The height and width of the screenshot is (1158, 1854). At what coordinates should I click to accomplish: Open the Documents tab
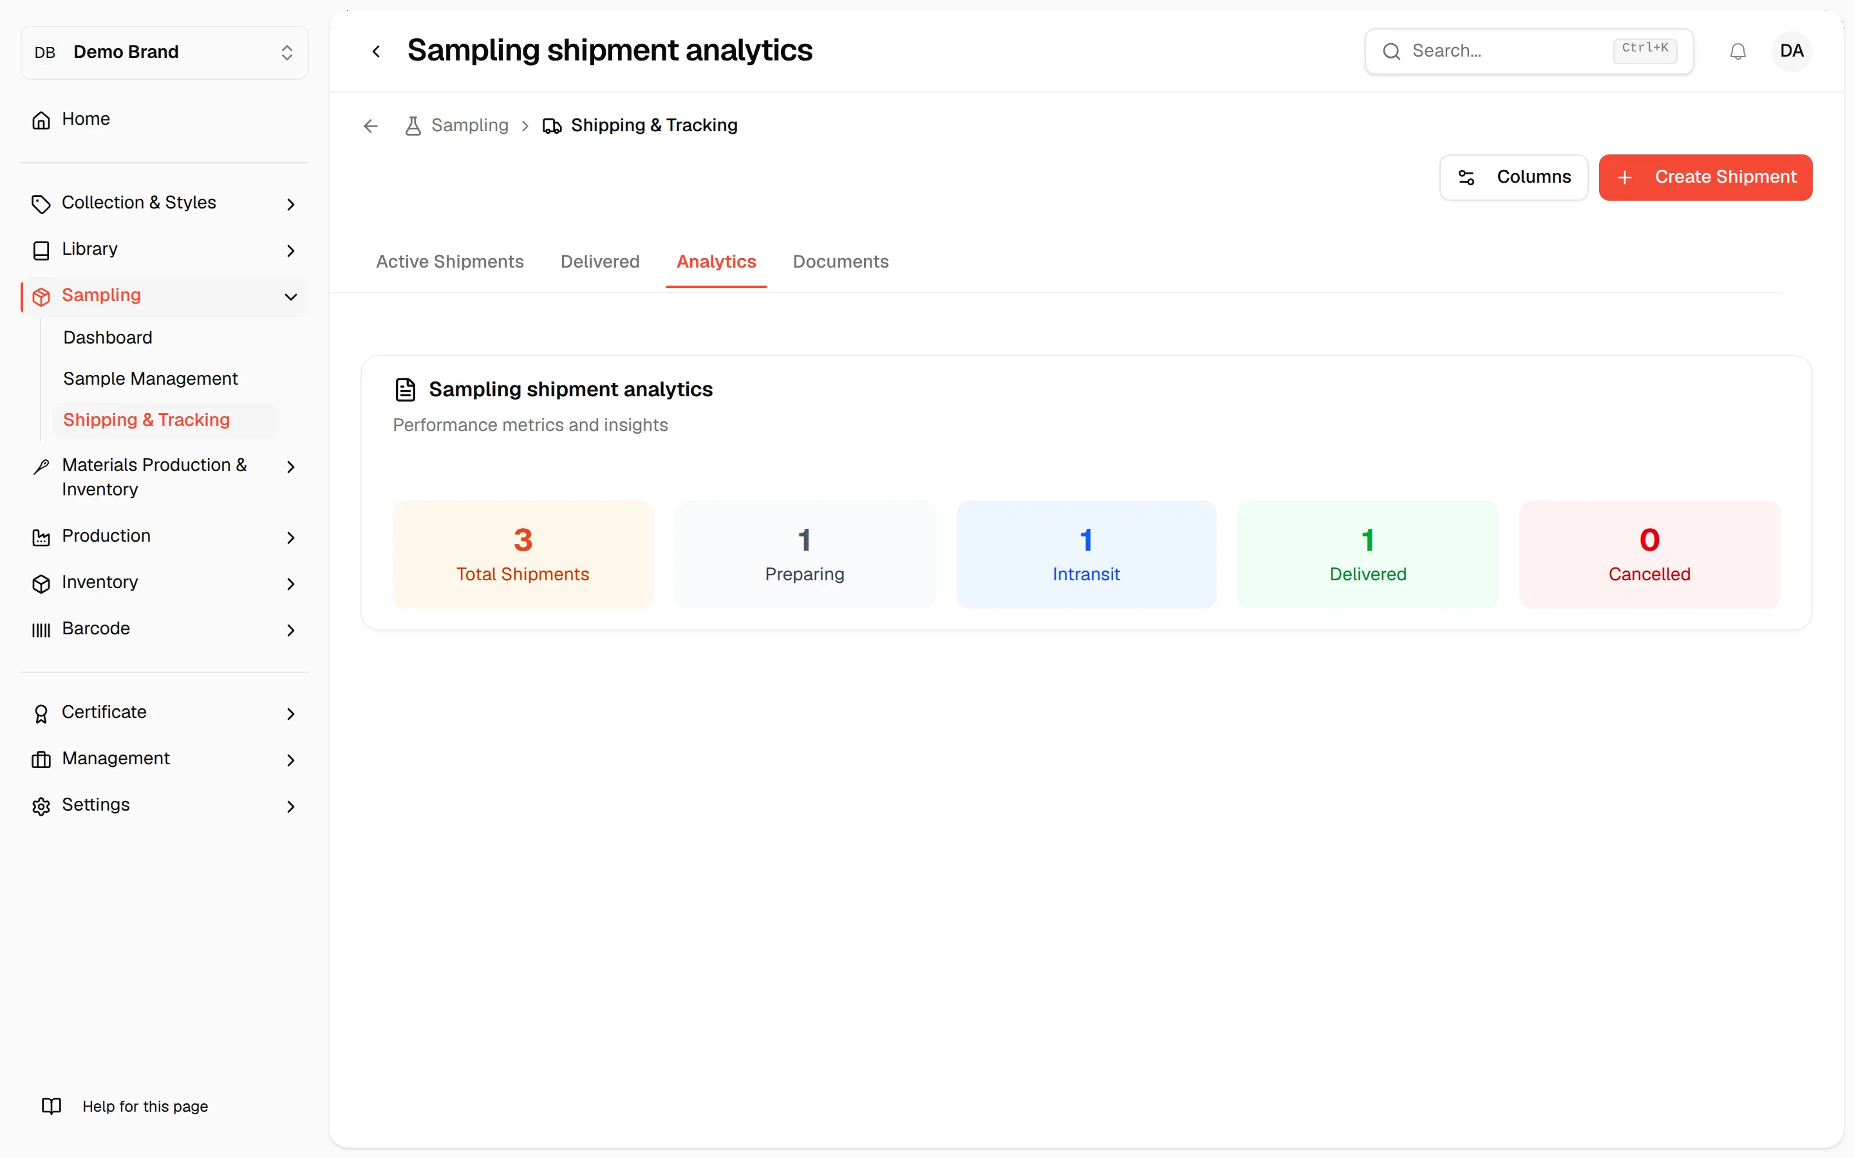(x=841, y=262)
